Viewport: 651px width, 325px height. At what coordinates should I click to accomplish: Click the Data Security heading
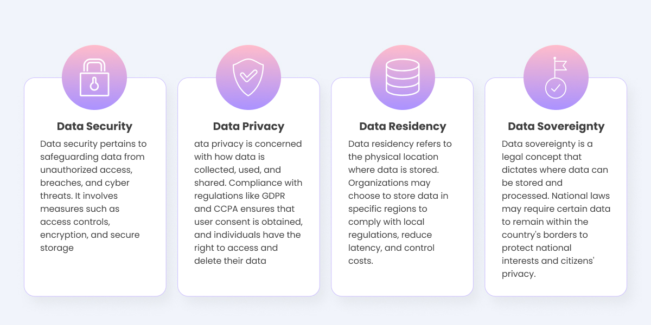point(94,126)
